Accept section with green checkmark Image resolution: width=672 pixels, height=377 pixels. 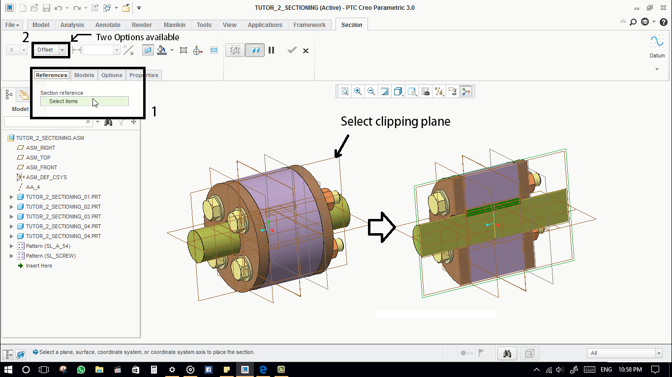292,50
